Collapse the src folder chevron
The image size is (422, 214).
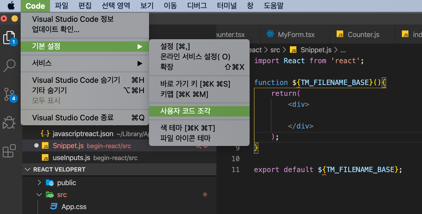pos(39,195)
